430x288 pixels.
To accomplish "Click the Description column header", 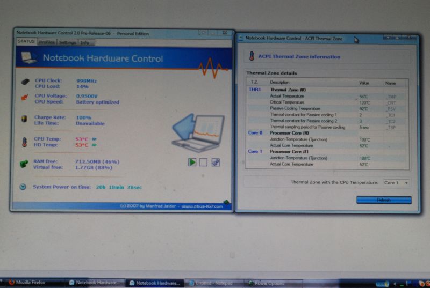I will (312, 83).
